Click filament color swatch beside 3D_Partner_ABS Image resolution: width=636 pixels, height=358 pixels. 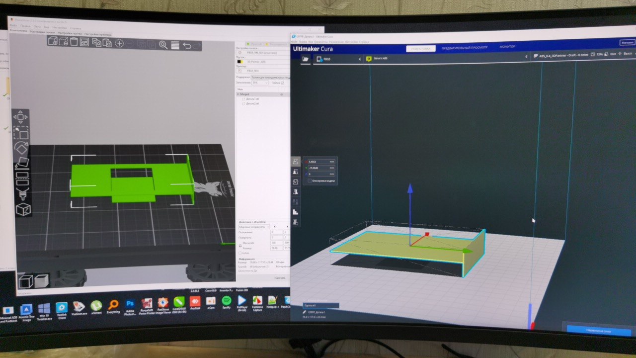(x=240, y=62)
